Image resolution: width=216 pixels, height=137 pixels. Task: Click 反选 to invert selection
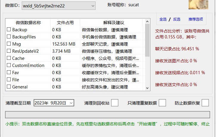click(177, 19)
